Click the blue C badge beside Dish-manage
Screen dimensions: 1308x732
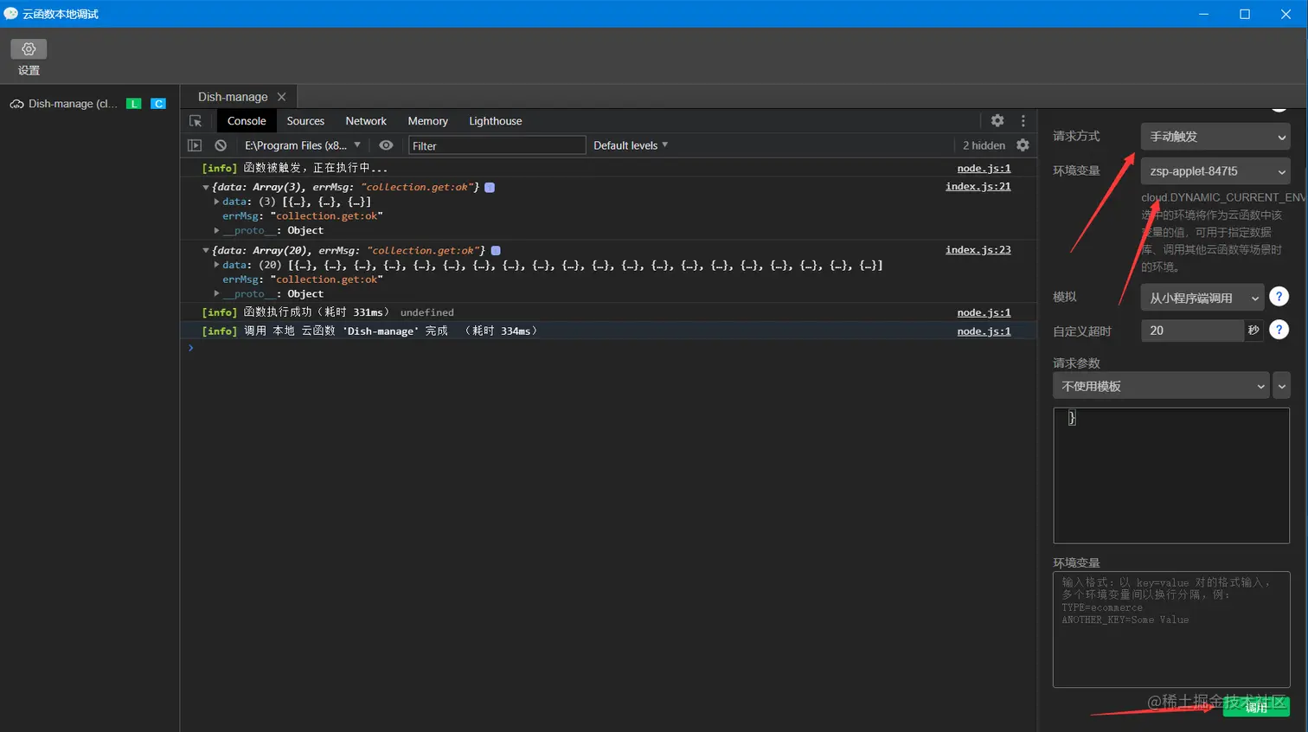(x=158, y=104)
